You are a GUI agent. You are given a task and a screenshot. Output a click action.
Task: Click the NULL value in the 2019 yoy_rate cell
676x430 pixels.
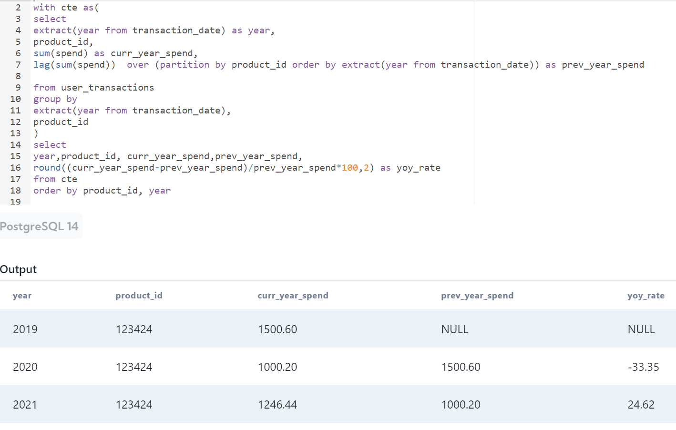point(641,329)
